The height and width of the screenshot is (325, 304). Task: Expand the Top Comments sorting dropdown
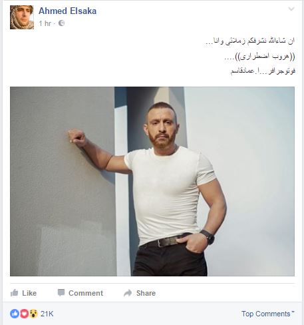268,314
